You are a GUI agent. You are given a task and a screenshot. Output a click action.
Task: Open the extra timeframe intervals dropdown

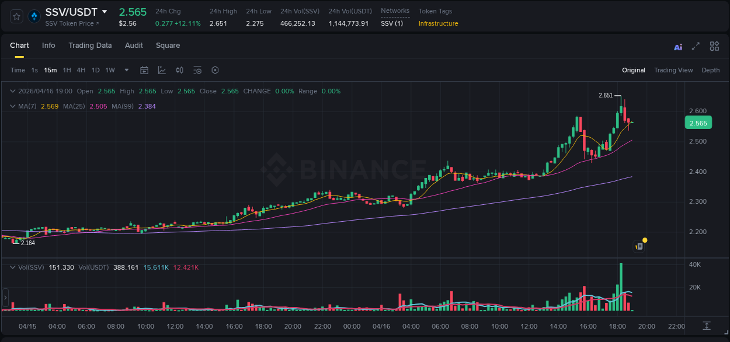[x=126, y=70]
